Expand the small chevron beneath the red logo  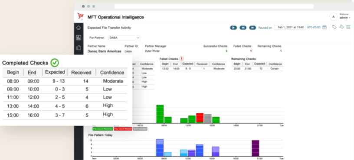point(82,19)
